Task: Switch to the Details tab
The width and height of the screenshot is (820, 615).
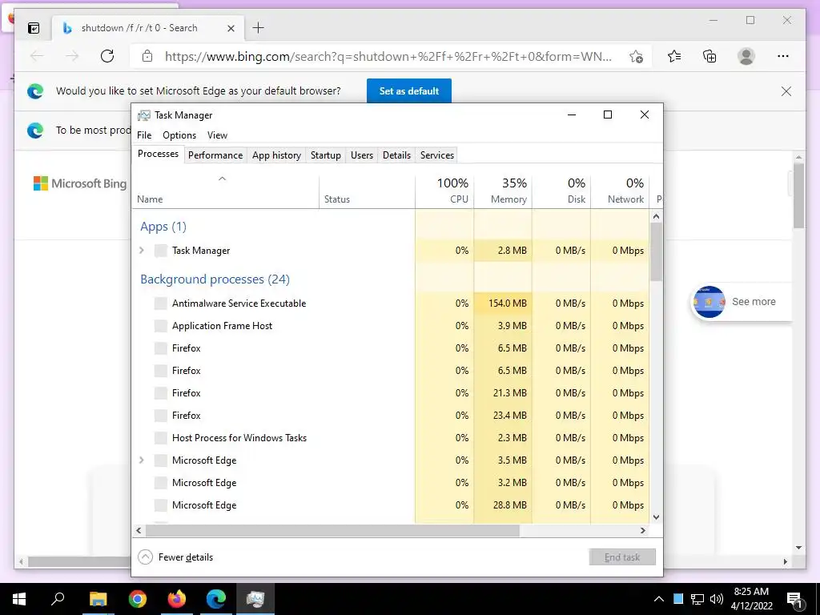Action: click(x=396, y=155)
